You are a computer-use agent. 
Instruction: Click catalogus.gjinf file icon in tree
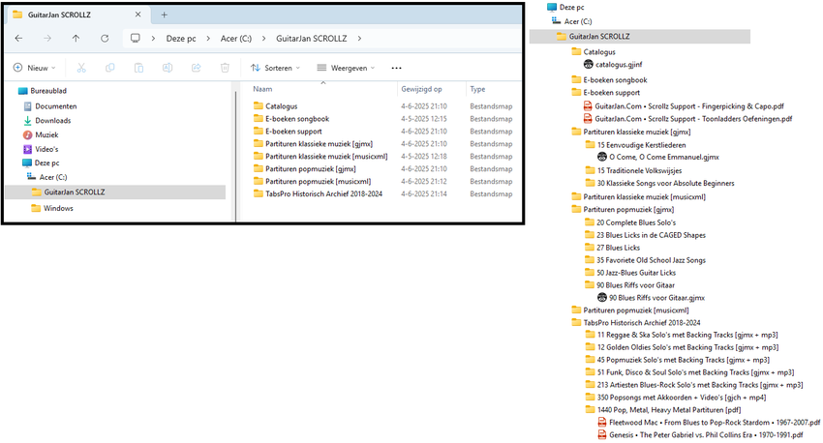click(x=589, y=64)
